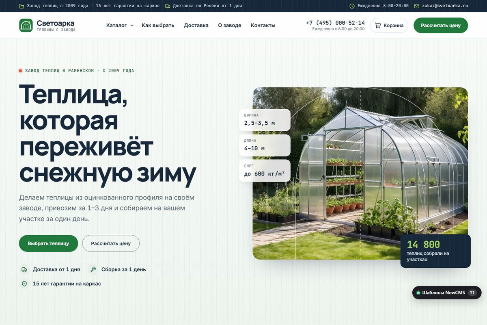This screenshot has height=325, width=487.
Task: Click the shield icon beside 15 лет гарантии
Action: click(24, 284)
